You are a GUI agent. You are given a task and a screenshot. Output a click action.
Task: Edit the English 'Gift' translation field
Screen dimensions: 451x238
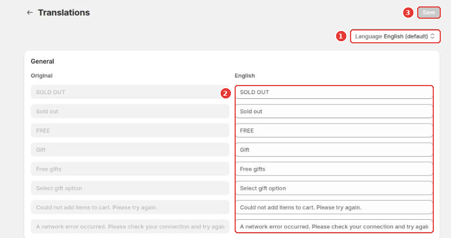[x=334, y=150]
